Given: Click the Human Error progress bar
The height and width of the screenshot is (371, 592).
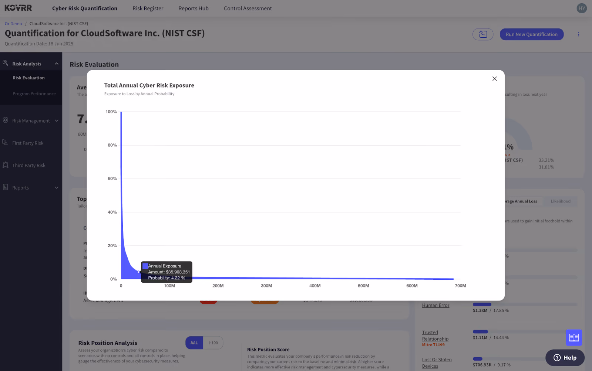Looking at the screenshot, I should click(x=525, y=304).
